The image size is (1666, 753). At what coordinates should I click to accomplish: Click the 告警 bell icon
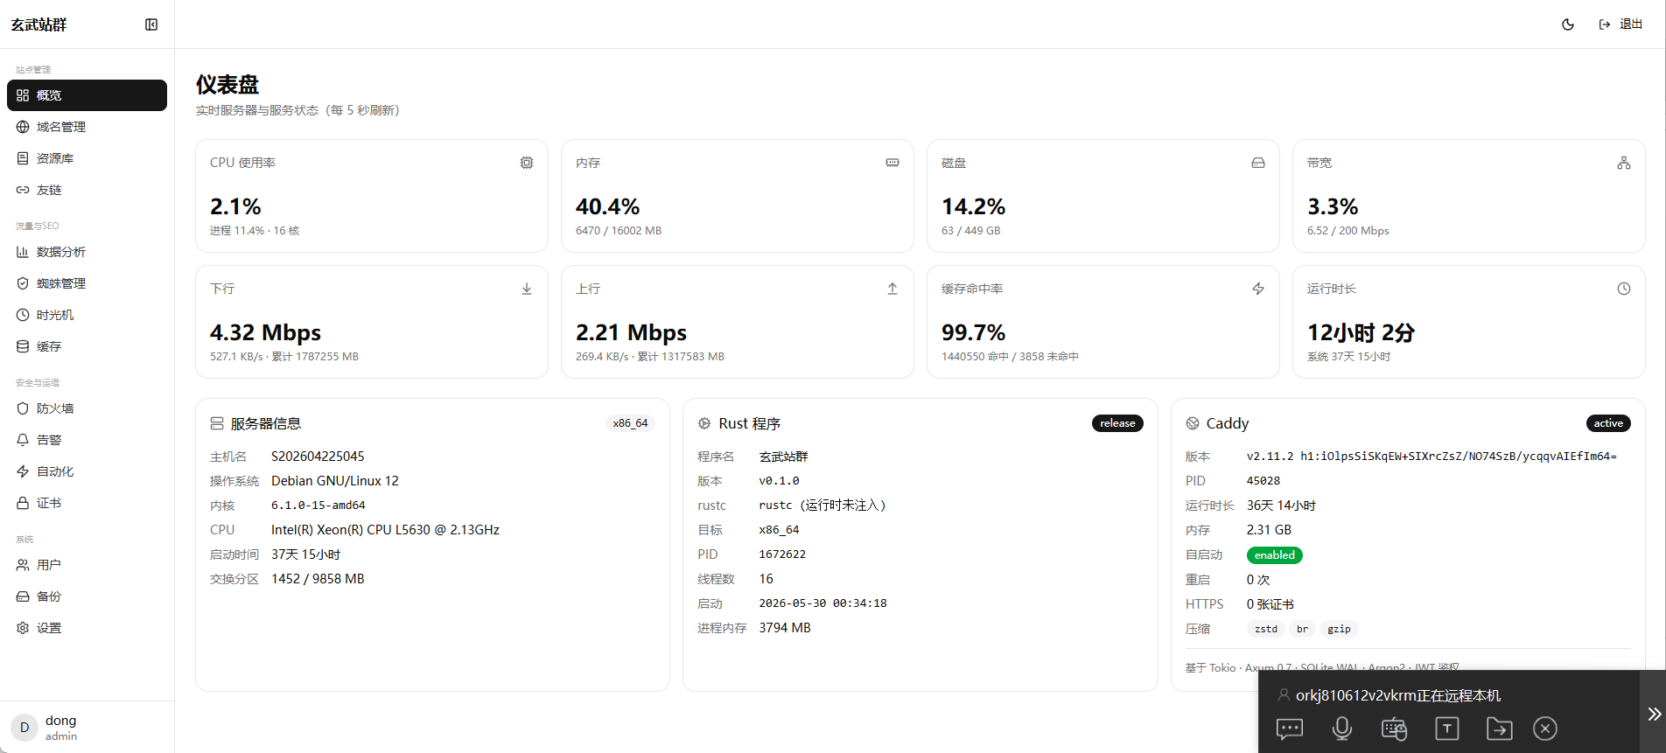(x=23, y=440)
